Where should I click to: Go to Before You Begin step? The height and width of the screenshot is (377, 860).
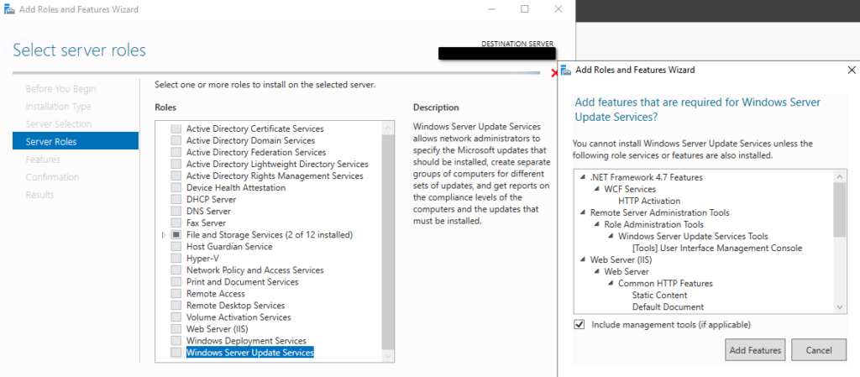point(60,89)
